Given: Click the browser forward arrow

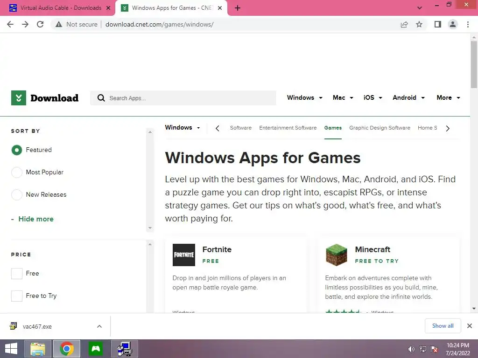Looking at the screenshot, I should [25, 24].
